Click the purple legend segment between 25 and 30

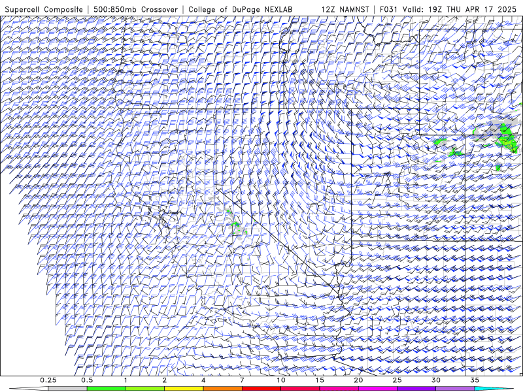[416, 389]
